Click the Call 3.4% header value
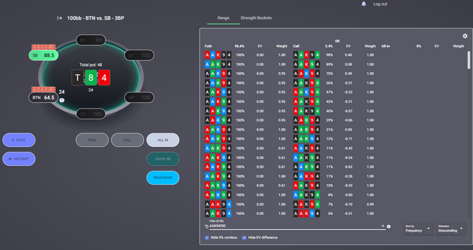Viewport: 473px width, 250px height. pos(329,46)
